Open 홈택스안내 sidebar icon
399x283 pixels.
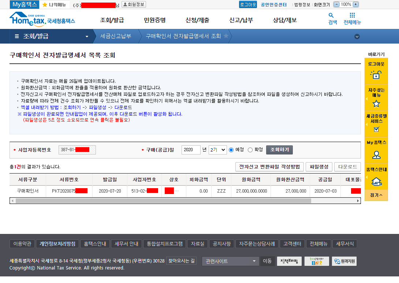tap(376, 181)
